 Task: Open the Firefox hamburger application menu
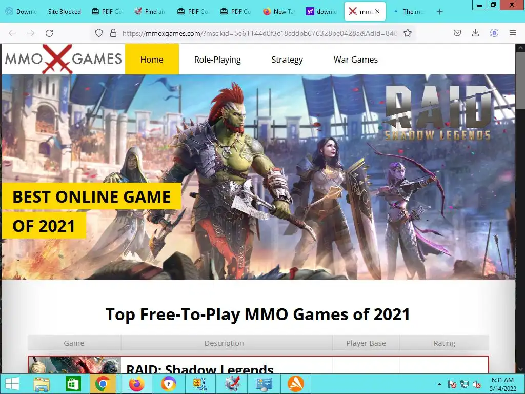513,33
